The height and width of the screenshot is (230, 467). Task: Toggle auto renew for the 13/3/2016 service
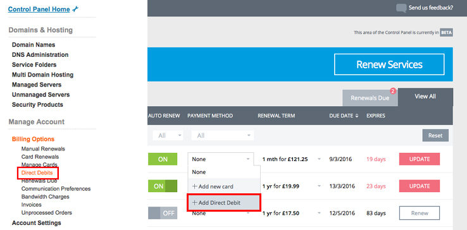(163, 186)
